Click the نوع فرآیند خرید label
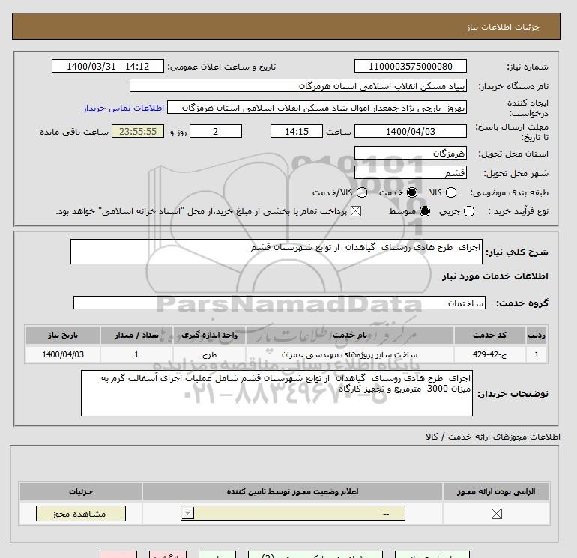This screenshot has width=577, height=558. [x=518, y=211]
